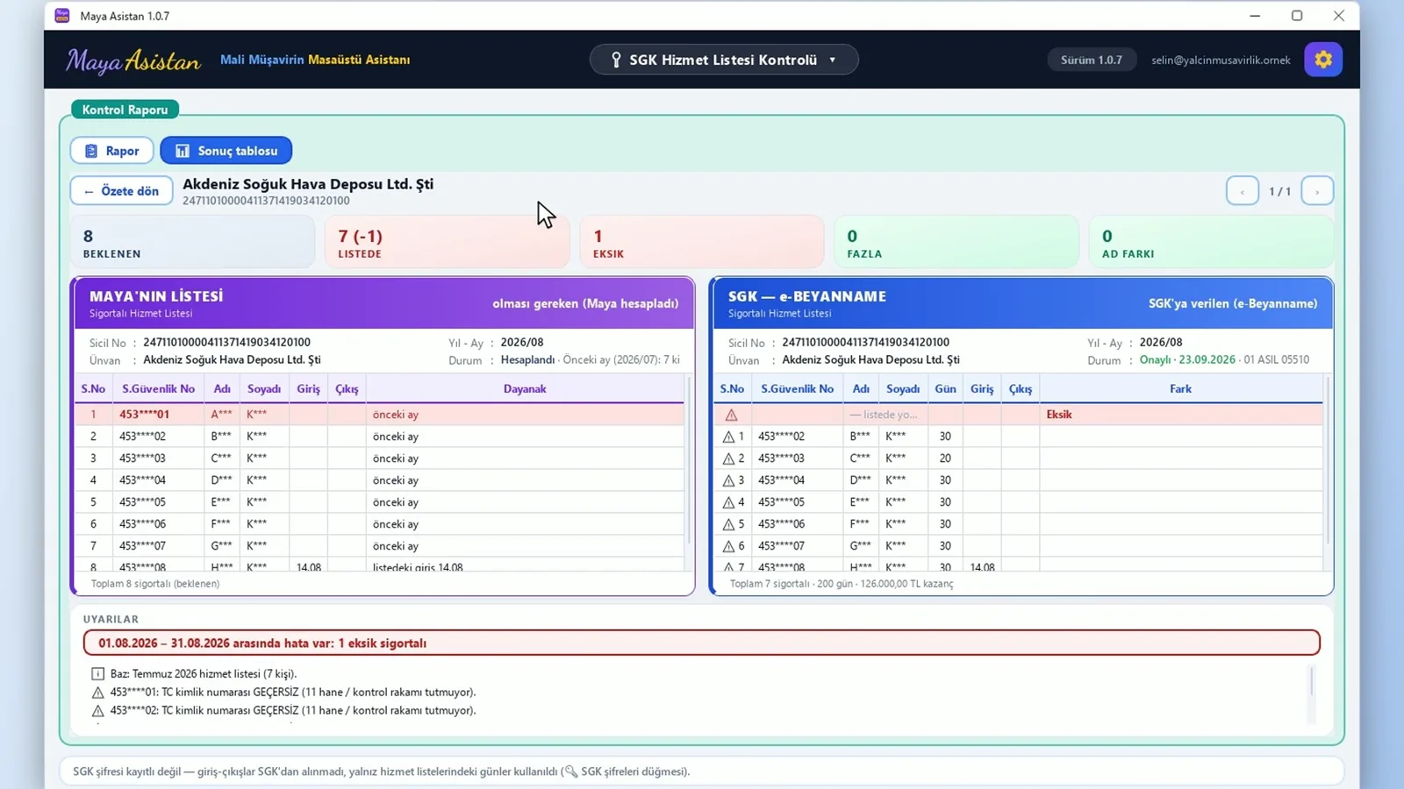Click Dayanak column header

click(525, 388)
